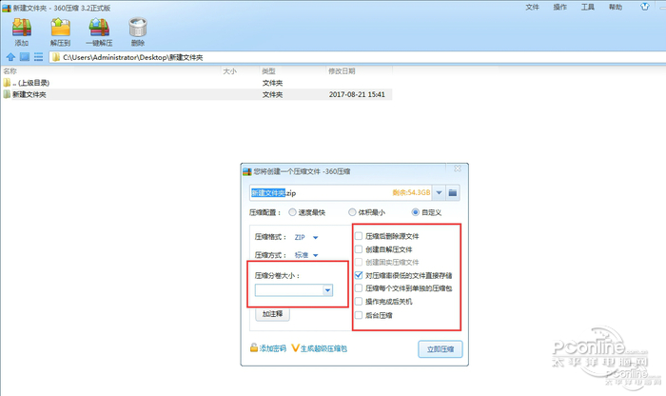Screen dimensions: 666x396
Task: Sort by the 修改日期 column header
Action: tap(342, 71)
